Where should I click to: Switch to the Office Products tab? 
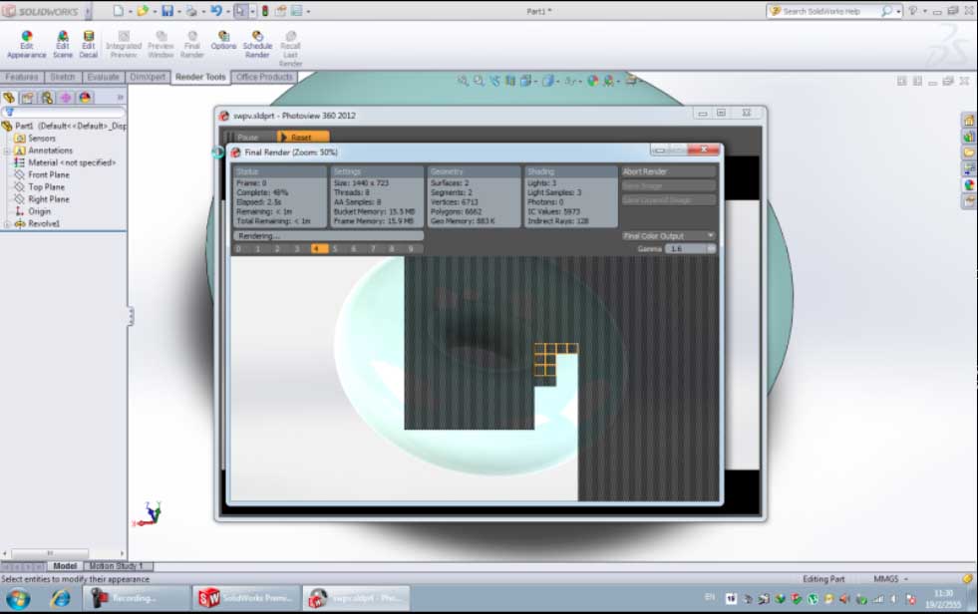(x=264, y=77)
